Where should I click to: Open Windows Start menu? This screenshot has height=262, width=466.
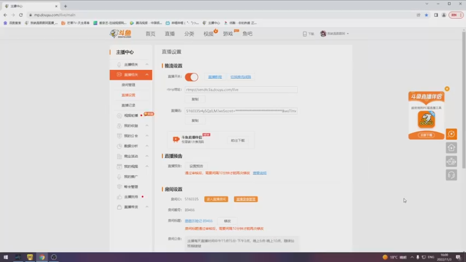[x=6, y=257]
